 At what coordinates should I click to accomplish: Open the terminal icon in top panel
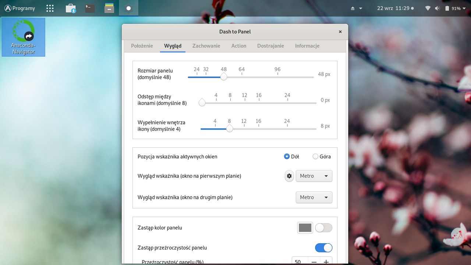click(x=90, y=8)
